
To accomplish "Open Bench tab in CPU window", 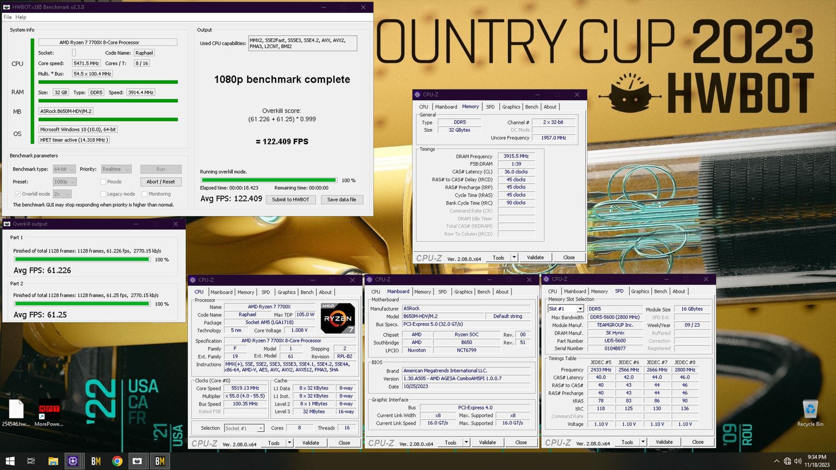I will tap(307, 292).
